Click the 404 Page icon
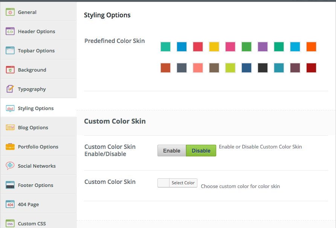 [10, 204]
